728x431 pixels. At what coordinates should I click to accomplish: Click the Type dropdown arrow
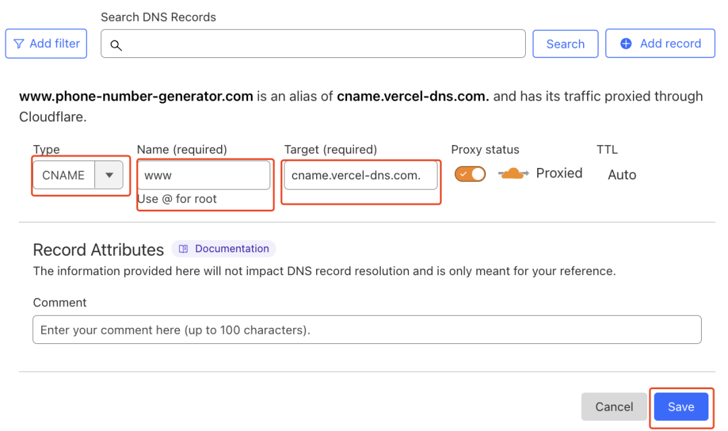[x=109, y=175]
